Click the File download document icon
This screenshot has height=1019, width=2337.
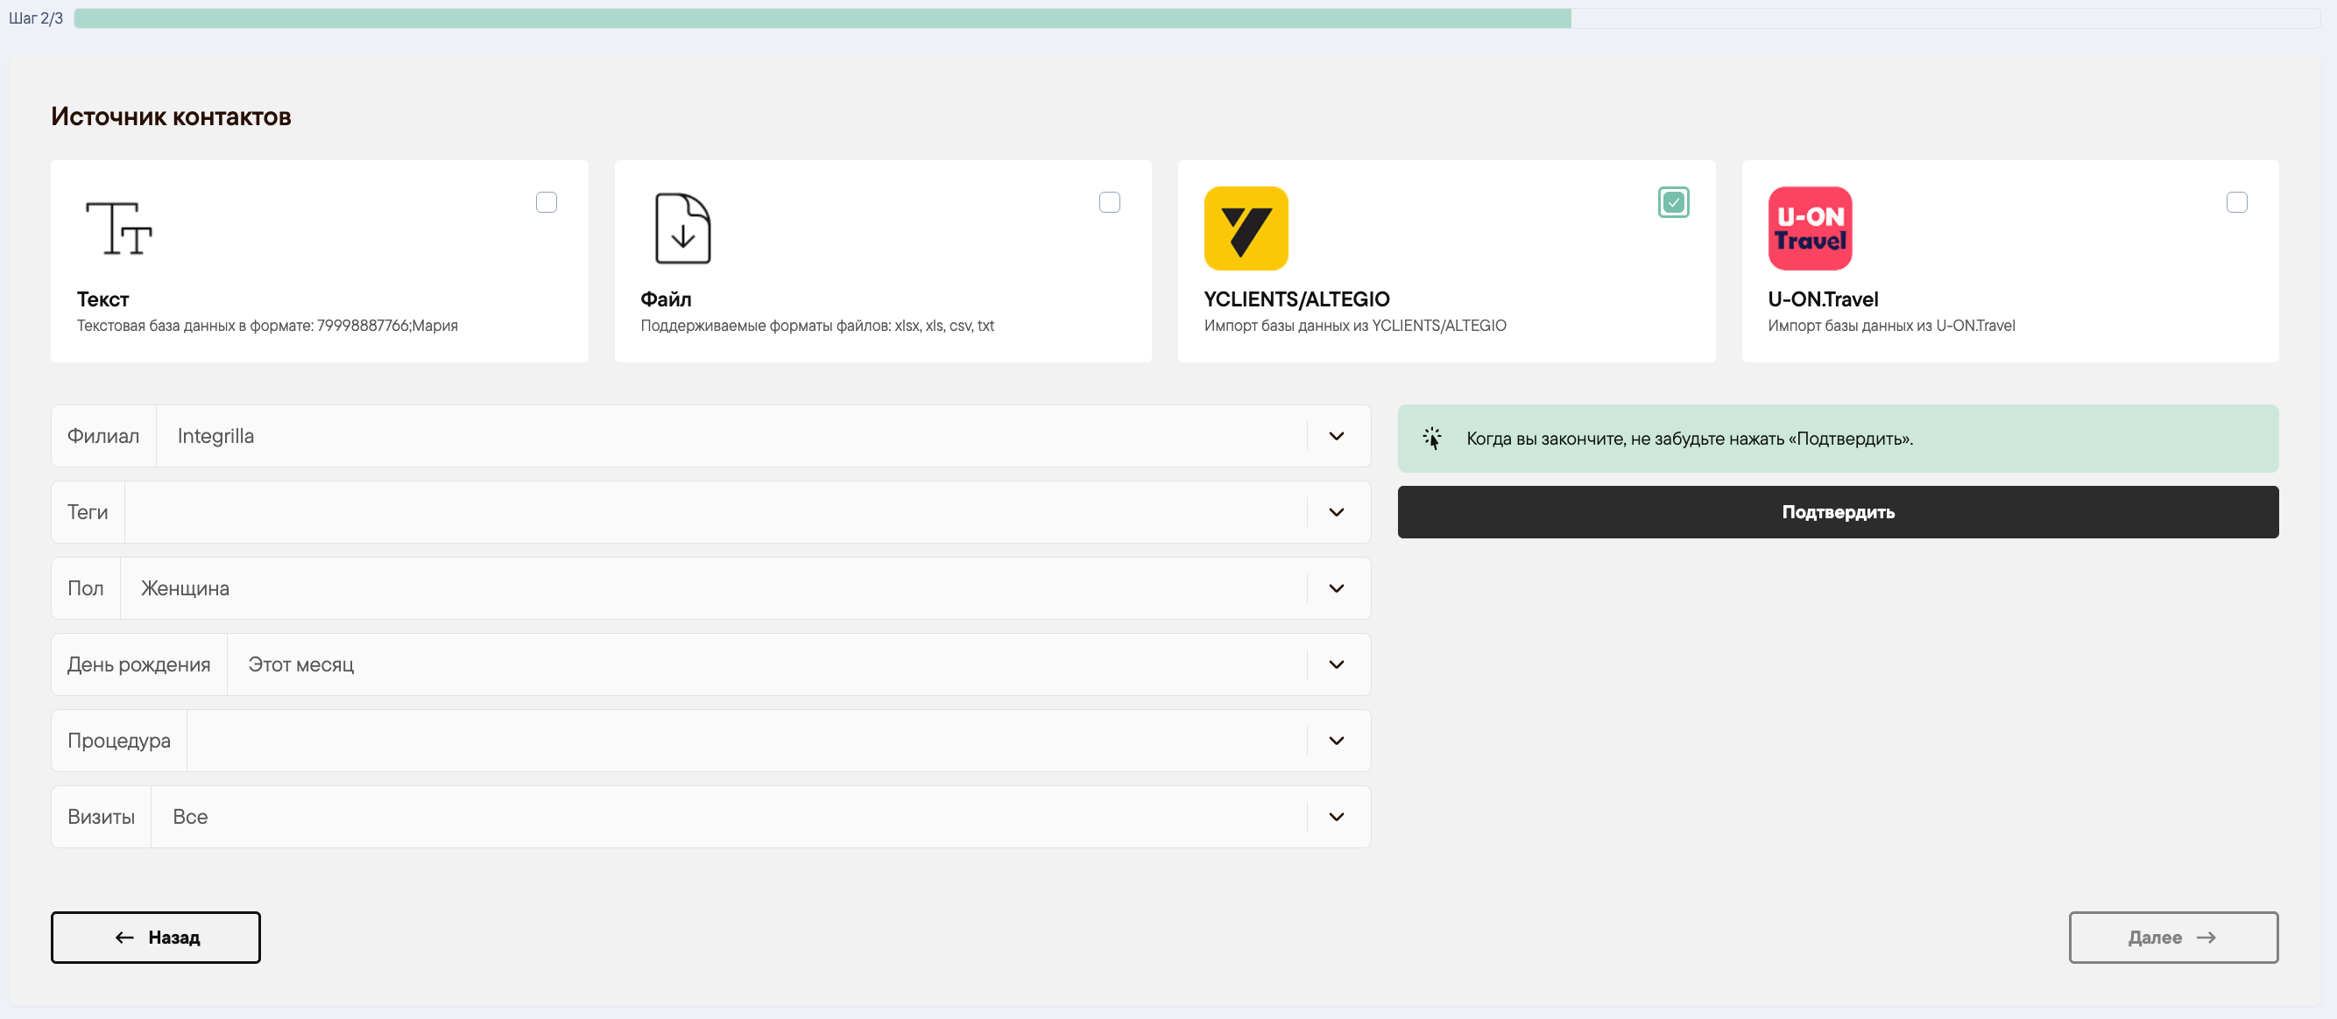click(683, 228)
